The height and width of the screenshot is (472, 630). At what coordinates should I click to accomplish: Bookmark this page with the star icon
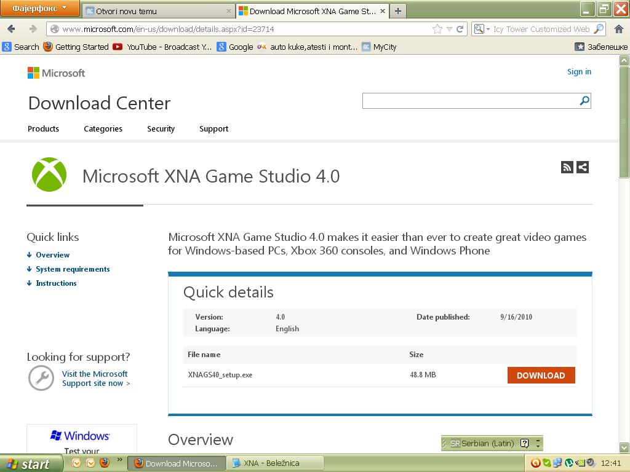[437, 29]
